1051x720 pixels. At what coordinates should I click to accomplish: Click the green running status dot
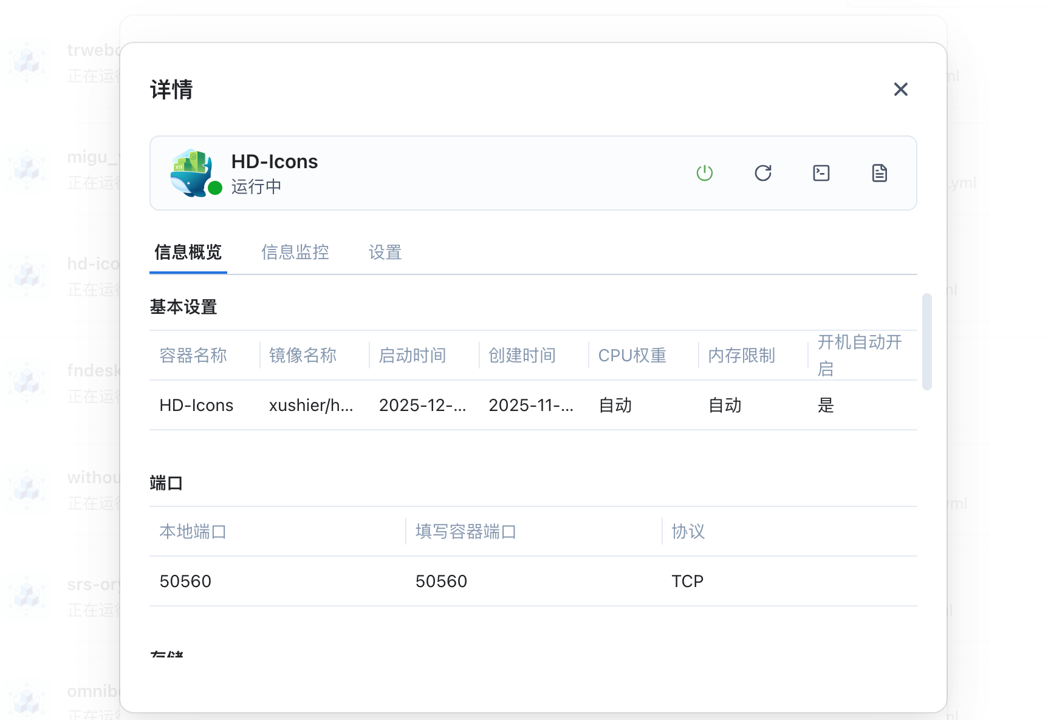coord(215,188)
